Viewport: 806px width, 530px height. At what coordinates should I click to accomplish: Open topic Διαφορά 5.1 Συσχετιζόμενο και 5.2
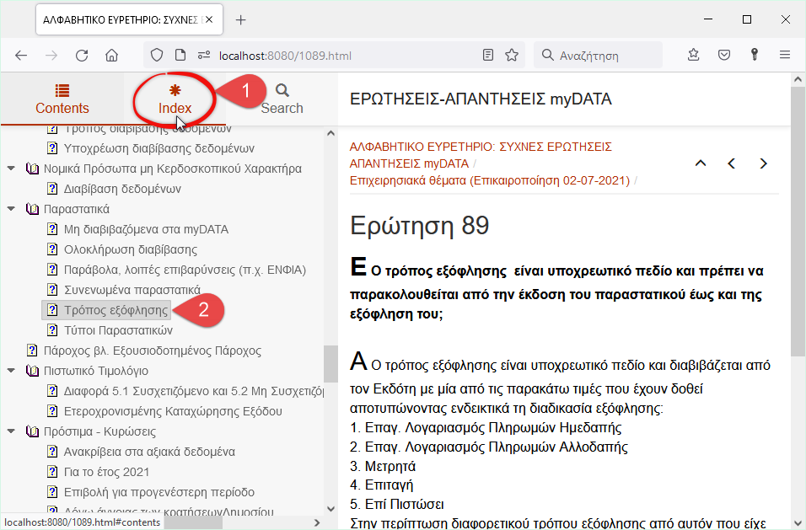pos(194,391)
